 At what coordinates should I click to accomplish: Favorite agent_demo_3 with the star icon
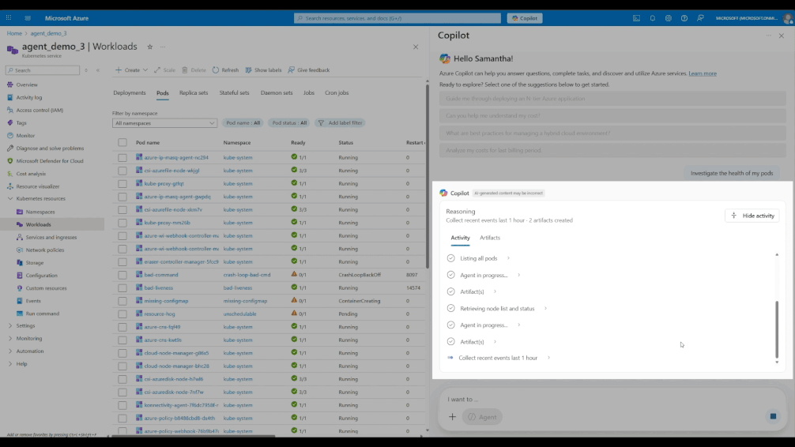(150, 47)
